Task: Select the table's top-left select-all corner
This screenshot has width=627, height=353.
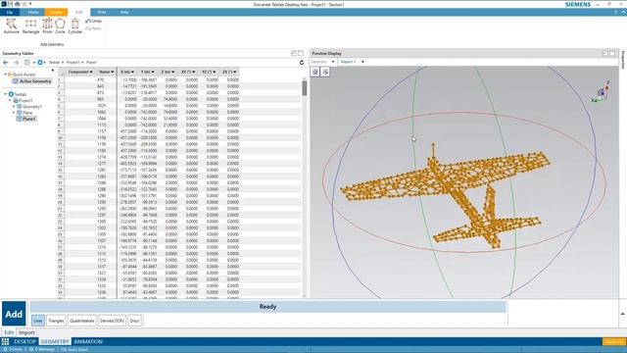Action: [61, 73]
